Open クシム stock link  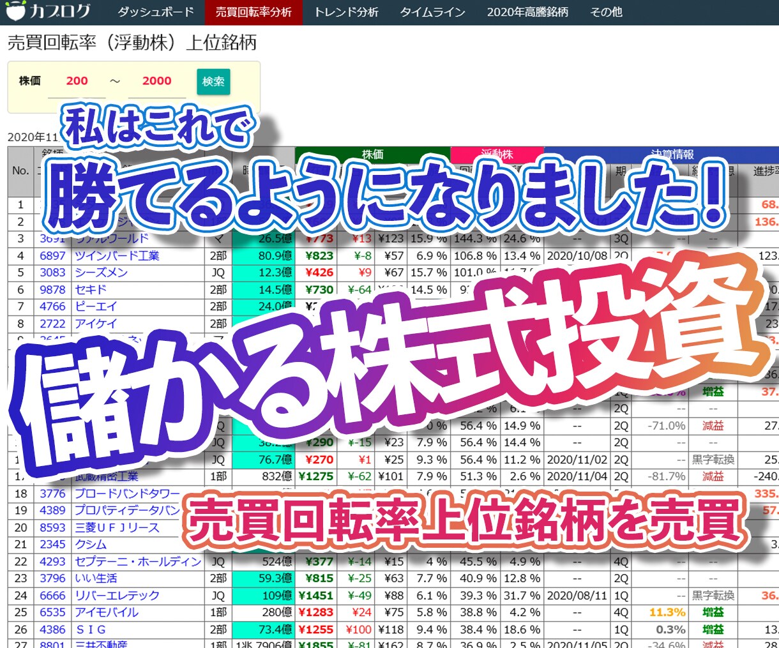click(x=91, y=545)
